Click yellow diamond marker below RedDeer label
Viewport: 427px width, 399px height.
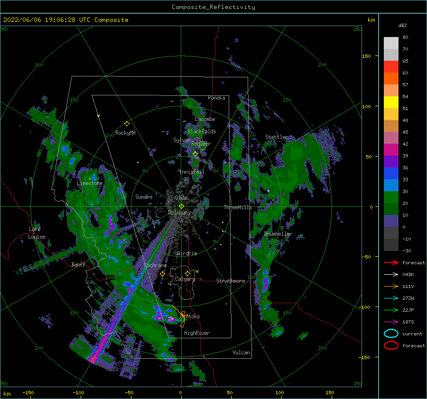tap(195, 154)
